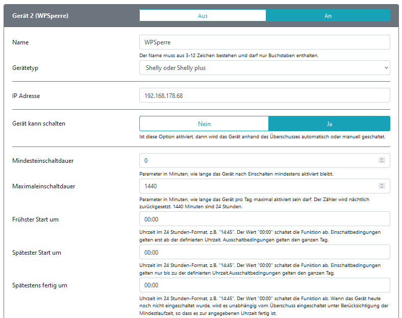Select Ja for Gerät kann schalten
Viewport: 402px width, 318px height.
[329, 124]
